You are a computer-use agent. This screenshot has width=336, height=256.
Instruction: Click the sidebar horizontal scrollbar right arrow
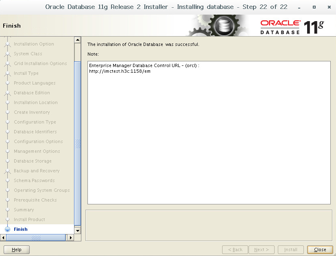(x=70, y=238)
